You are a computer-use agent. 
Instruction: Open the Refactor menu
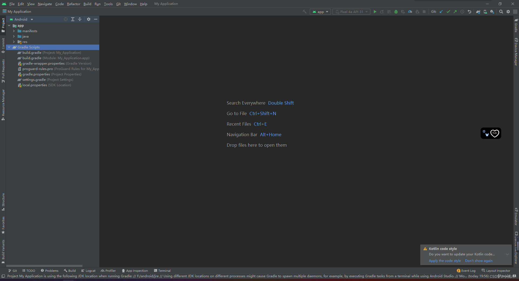pyautogui.click(x=74, y=4)
